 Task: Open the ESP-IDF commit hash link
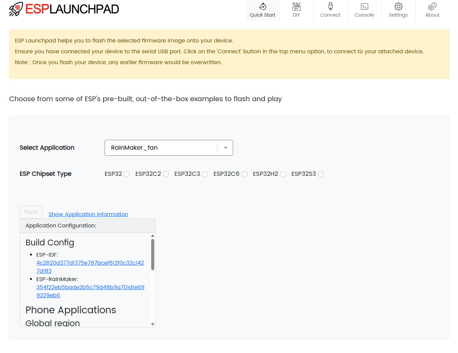coord(90,263)
